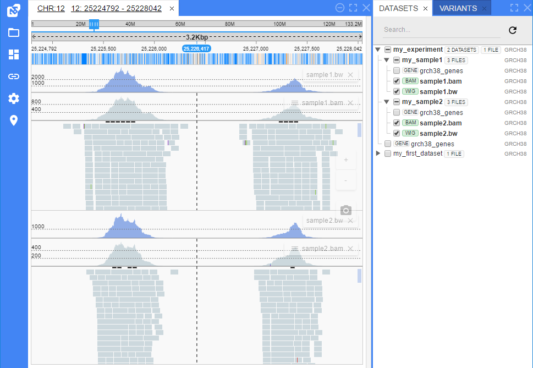Close the CHR:12 browser tab
533x368 pixels.
click(x=172, y=8)
